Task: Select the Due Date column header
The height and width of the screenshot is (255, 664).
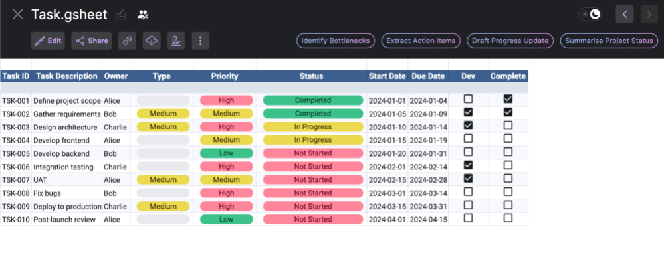Action: point(428,76)
